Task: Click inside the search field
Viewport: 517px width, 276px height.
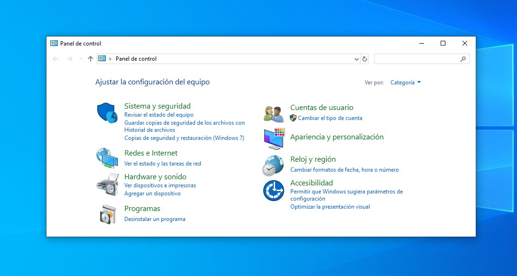Action: [420, 58]
